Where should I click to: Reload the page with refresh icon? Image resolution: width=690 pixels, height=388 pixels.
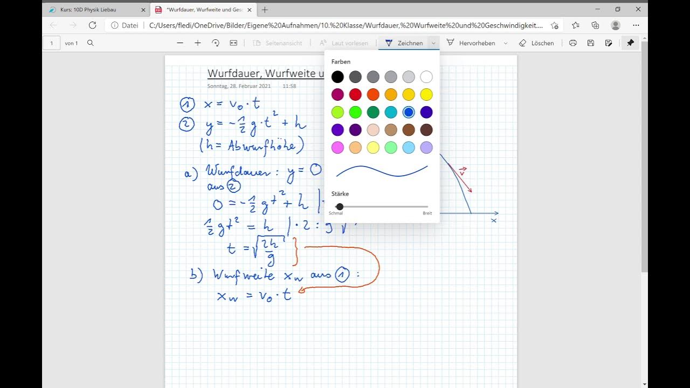tap(92, 25)
